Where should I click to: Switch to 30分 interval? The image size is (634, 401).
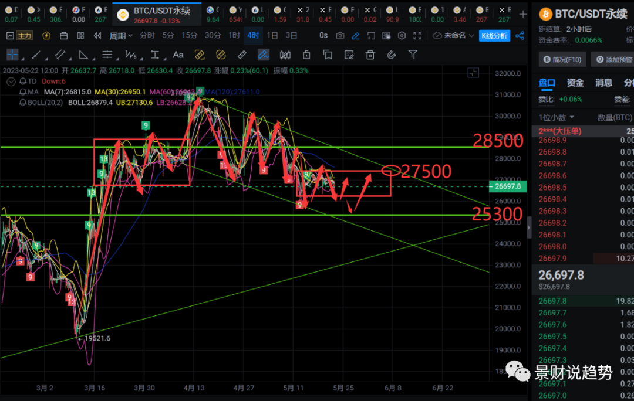tap(213, 36)
